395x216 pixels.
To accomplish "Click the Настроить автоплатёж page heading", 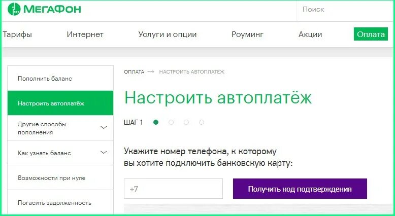I will tap(218, 97).
